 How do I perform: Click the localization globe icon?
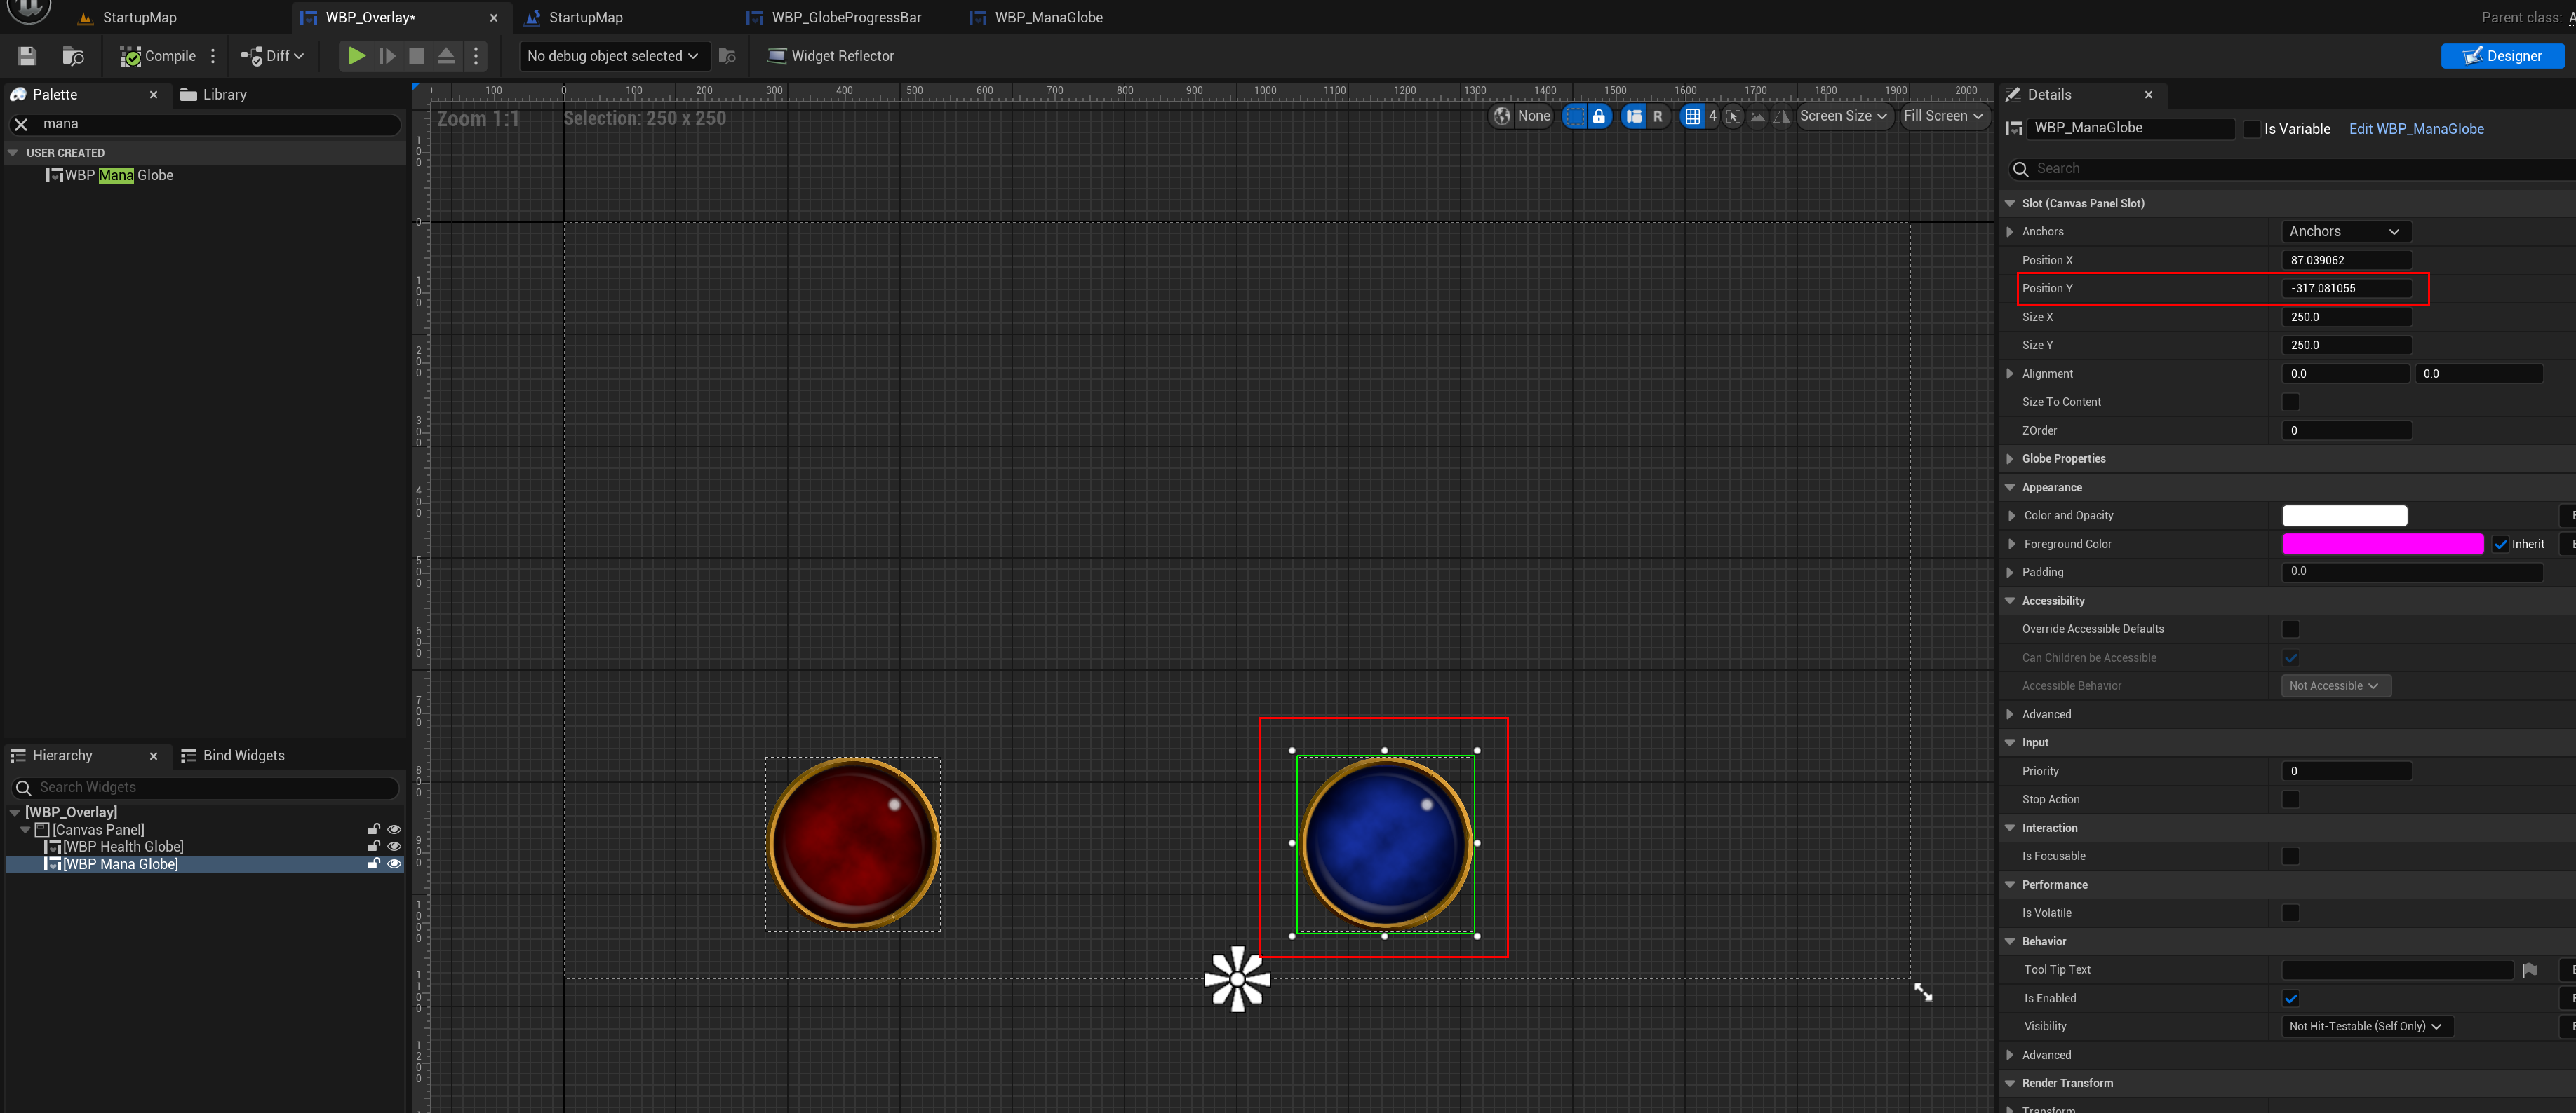pyautogui.click(x=1502, y=116)
